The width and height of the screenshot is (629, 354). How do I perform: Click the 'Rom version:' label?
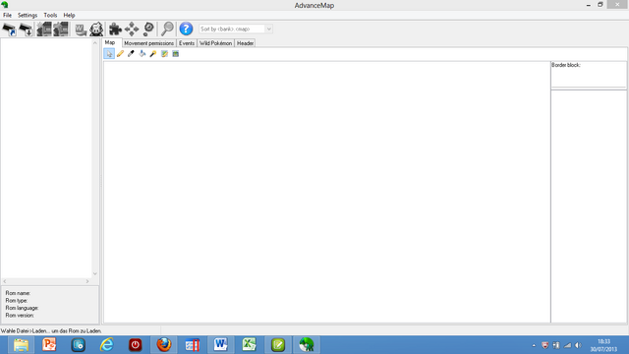click(x=20, y=316)
